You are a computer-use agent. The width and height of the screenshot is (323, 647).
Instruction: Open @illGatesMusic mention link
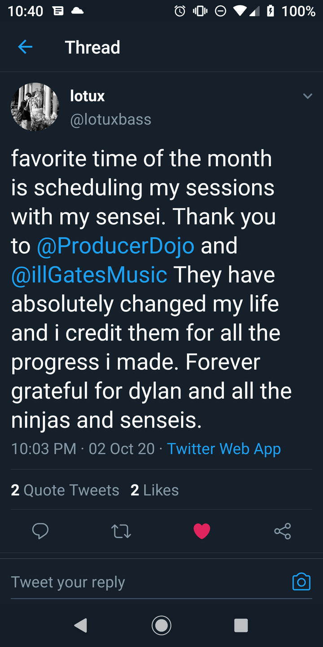tap(89, 275)
